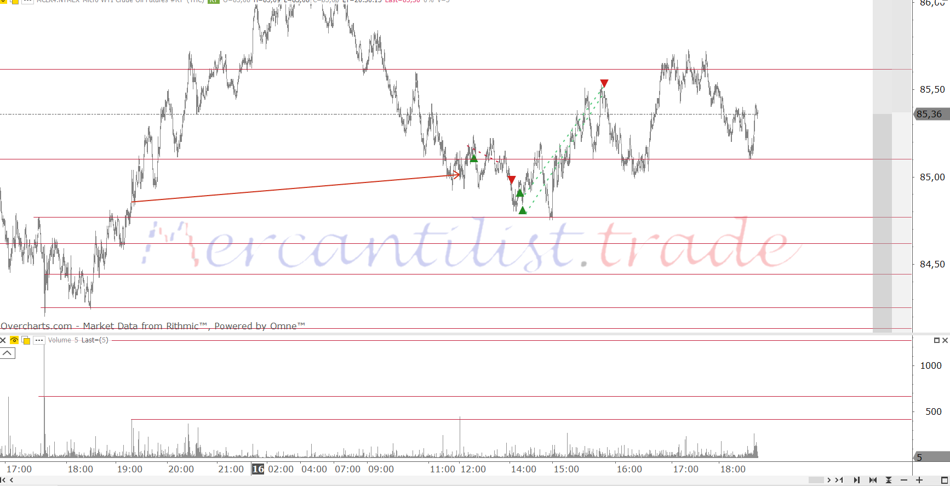
Task: Toggle the Volume indicator visibility eye icon
Action: click(14, 340)
